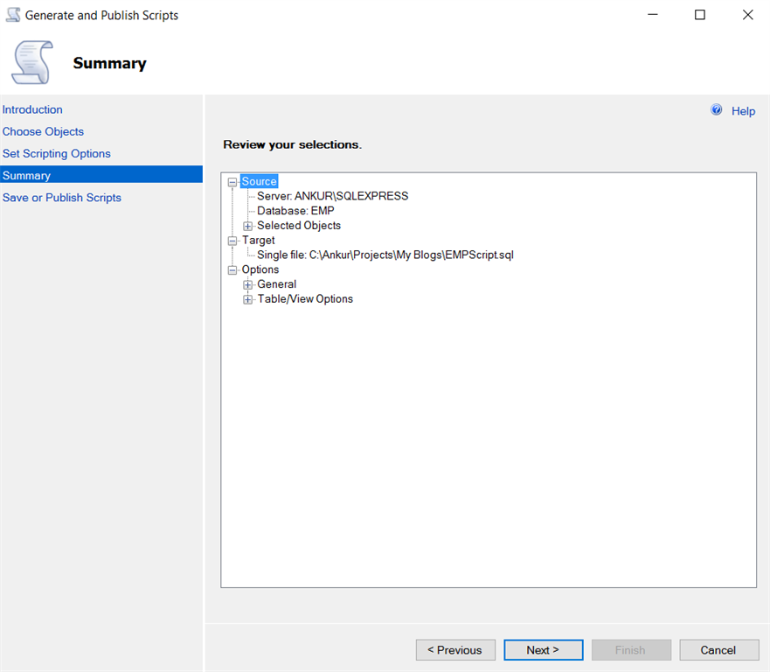Select the Server: ANKUR\SQLEXPRESS entry
Viewport: 770px width, 672px height.
coord(332,196)
